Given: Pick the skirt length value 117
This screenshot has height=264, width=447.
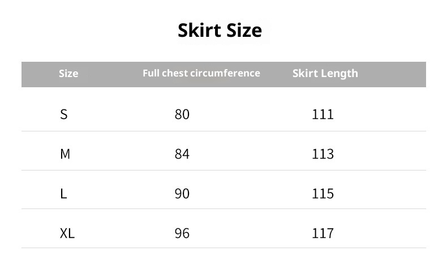Looking at the screenshot, I should [323, 233].
